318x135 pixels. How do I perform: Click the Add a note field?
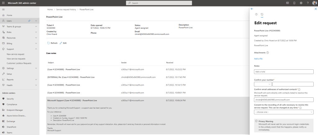(283, 72)
